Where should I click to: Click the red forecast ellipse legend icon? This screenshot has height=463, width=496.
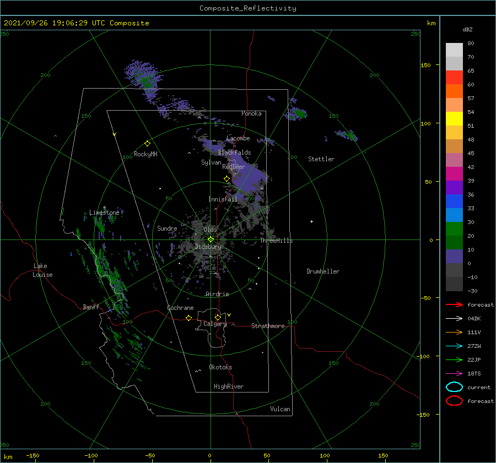coord(454,401)
